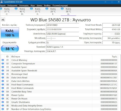Viewport: 121px width, 111px height.
Task: Click the disk title WD Blue SN580 2TB
Action: (x=50, y=20)
